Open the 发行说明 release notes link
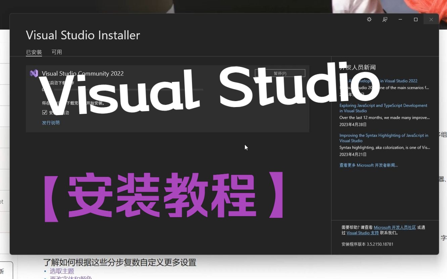This screenshot has width=447, height=279. (x=51, y=123)
